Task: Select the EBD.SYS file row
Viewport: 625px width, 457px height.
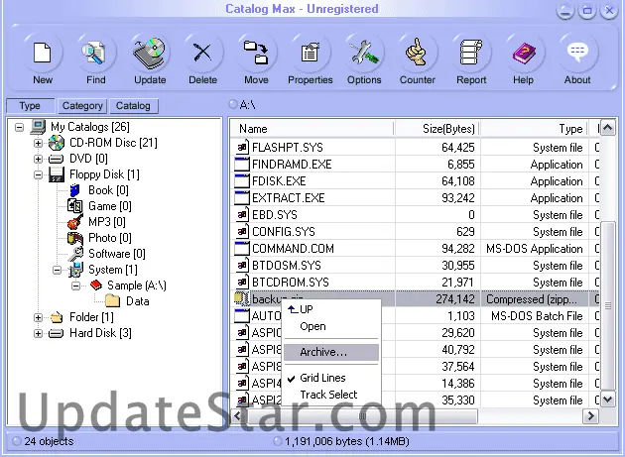Action: tap(415, 215)
